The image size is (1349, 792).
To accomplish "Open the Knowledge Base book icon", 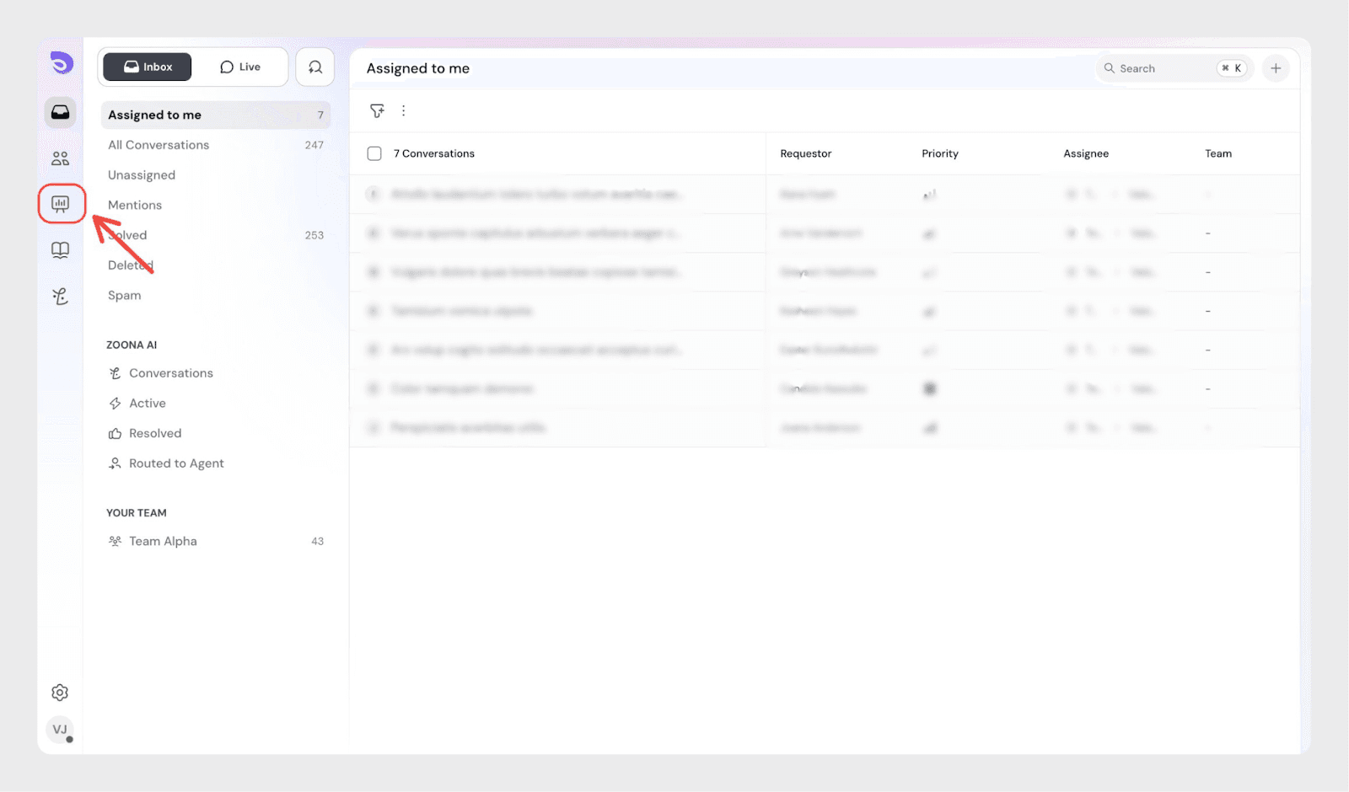I will (61, 250).
